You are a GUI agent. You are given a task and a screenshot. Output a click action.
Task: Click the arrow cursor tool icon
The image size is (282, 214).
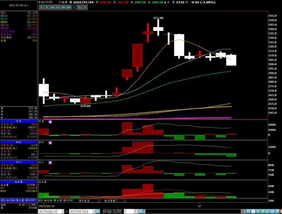coord(248,211)
